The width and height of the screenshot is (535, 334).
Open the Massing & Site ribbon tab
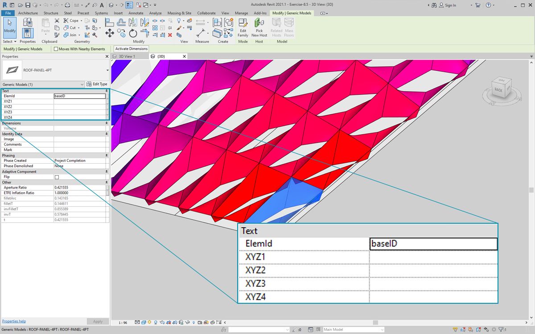179,13
